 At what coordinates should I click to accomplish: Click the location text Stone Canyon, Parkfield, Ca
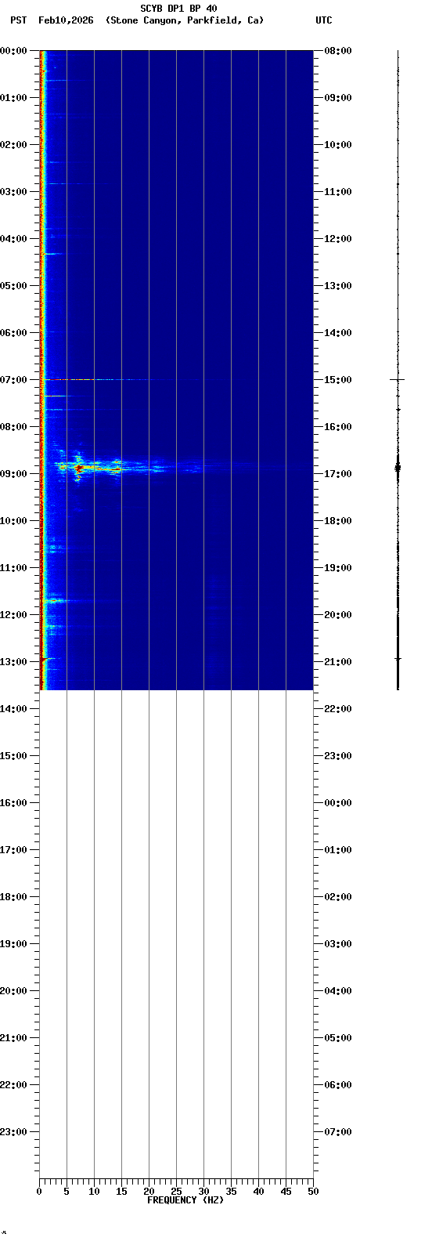(x=185, y=20)
